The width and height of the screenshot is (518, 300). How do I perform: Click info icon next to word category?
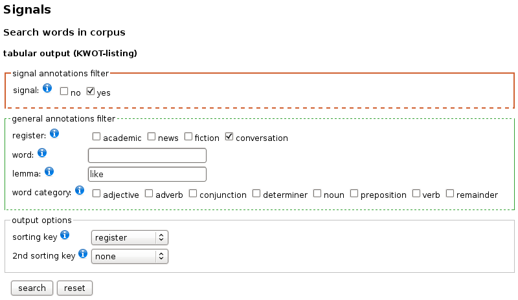pos(80,190)
